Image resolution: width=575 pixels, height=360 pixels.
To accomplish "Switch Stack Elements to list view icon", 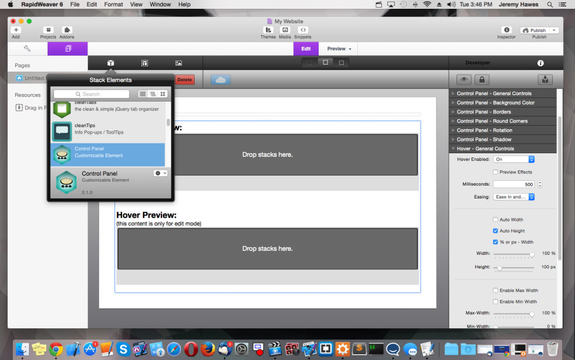I will click(x=143, y=94).
